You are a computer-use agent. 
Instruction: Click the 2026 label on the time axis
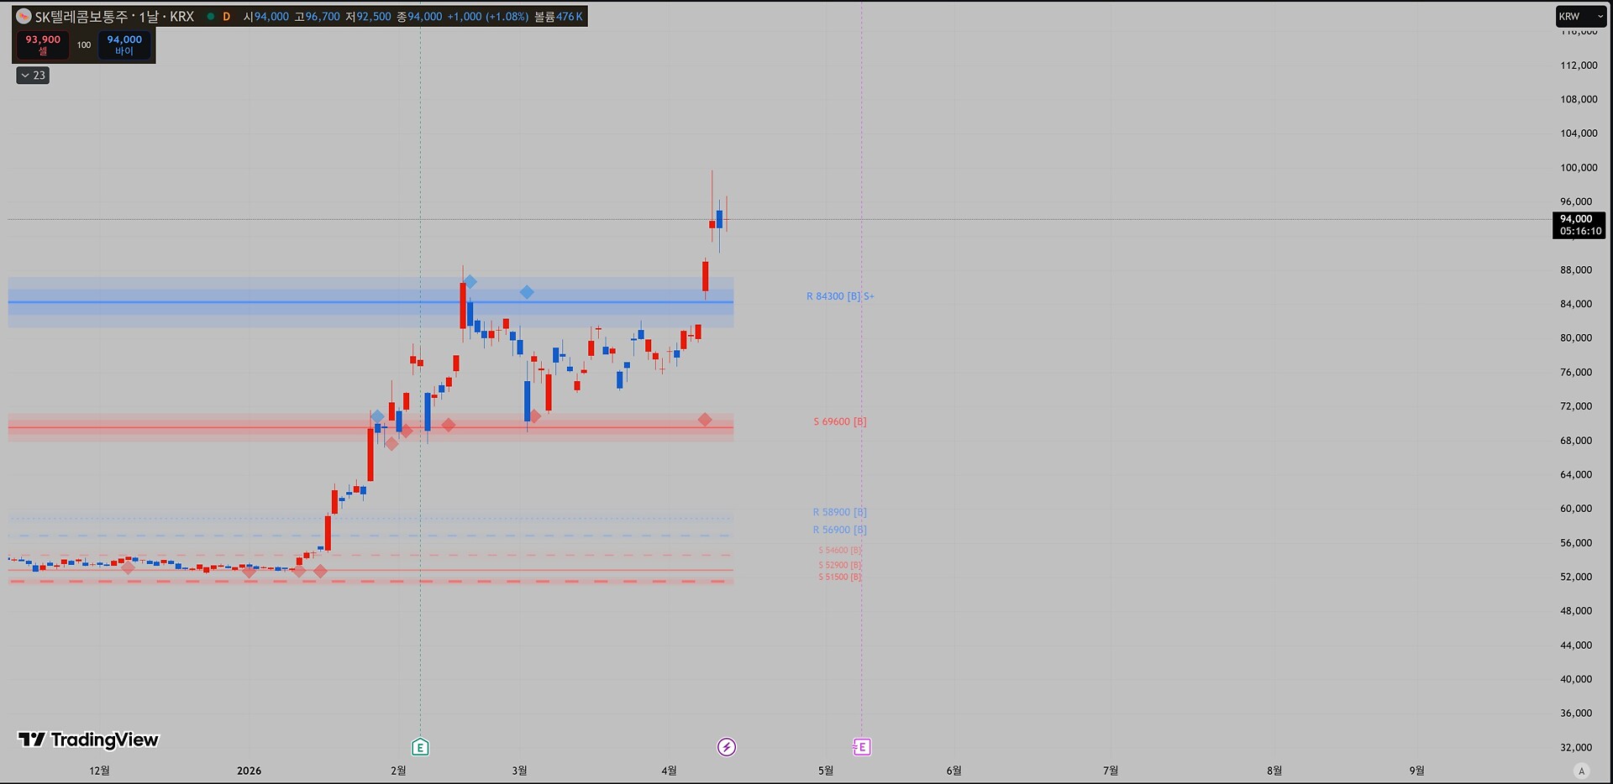249,771
